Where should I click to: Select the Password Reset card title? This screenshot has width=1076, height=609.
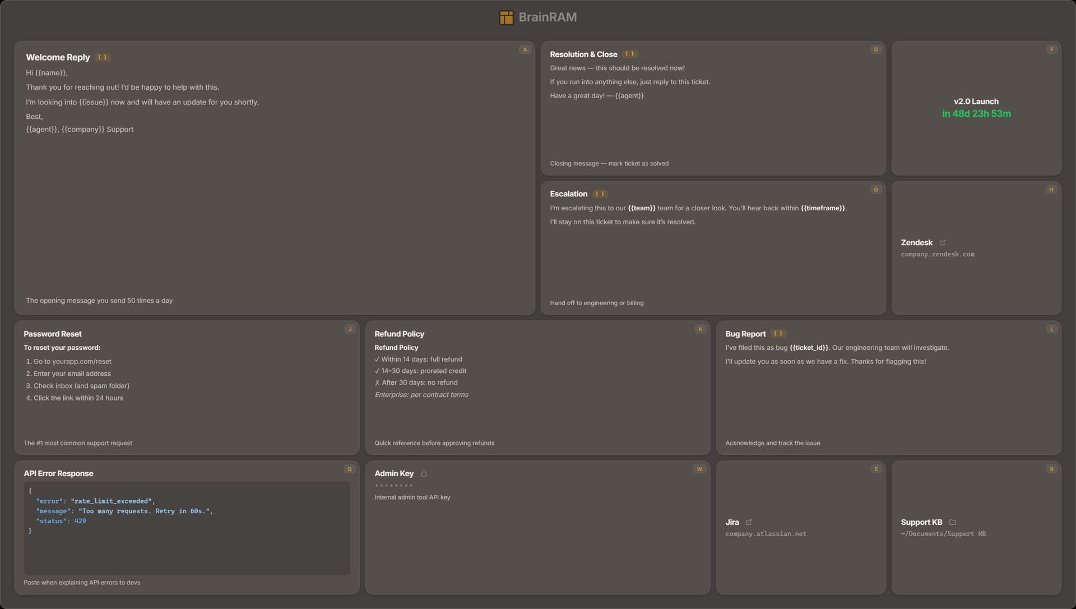[x=53, y=334]
